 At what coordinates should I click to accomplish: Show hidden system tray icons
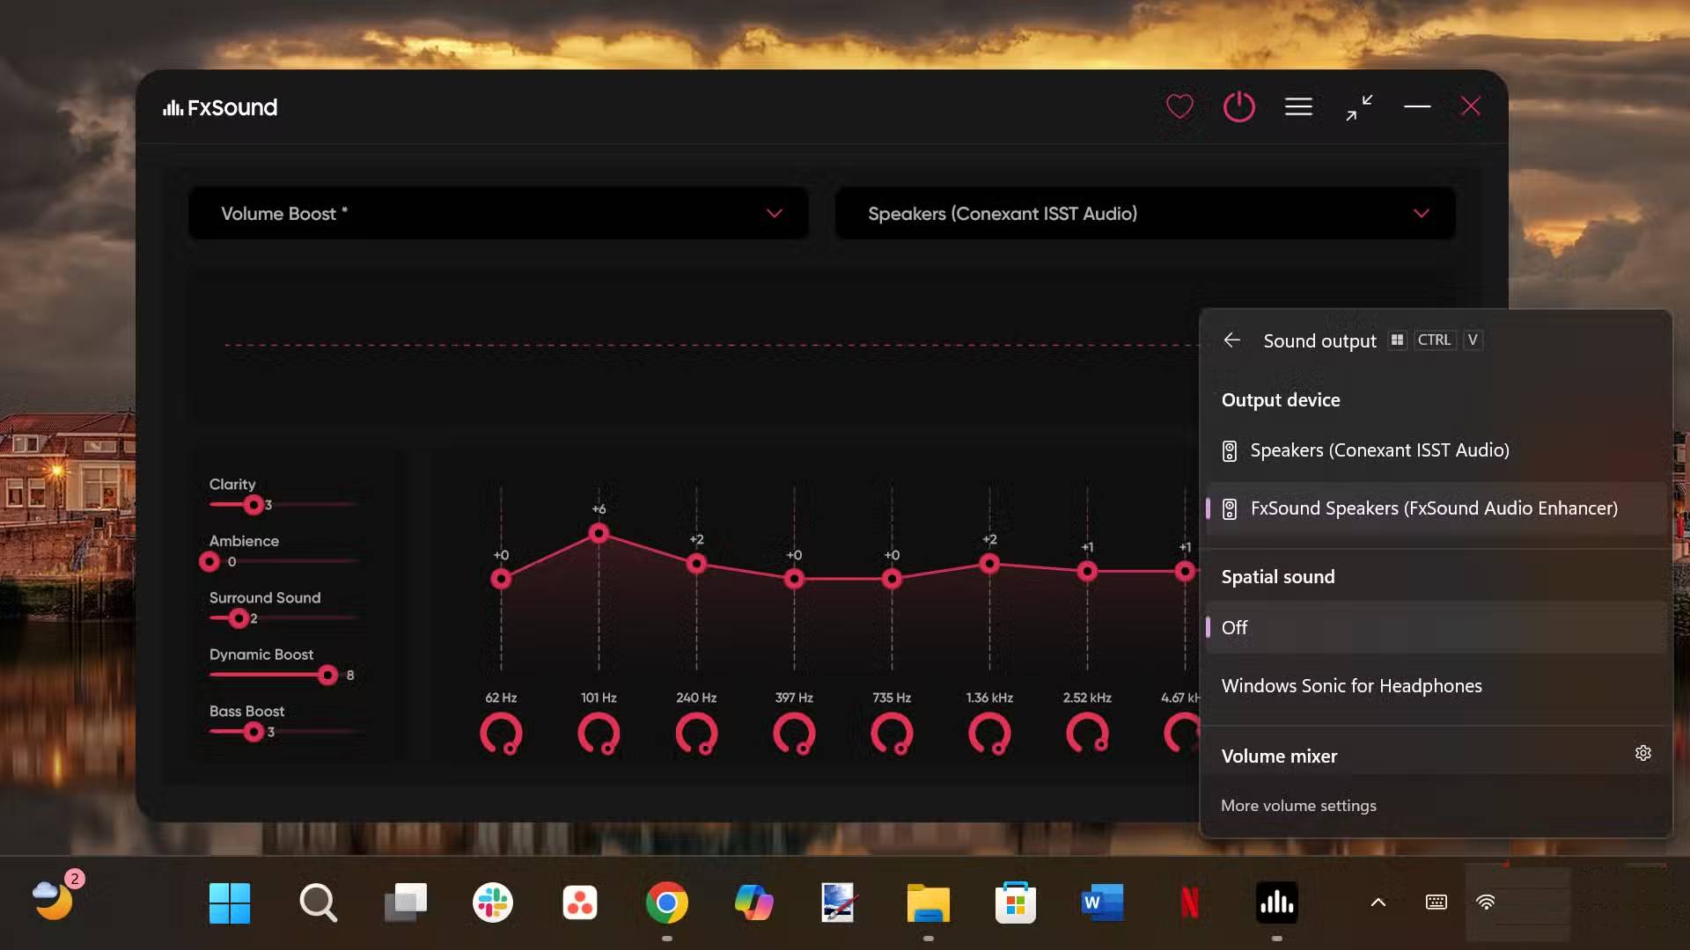1378,902
